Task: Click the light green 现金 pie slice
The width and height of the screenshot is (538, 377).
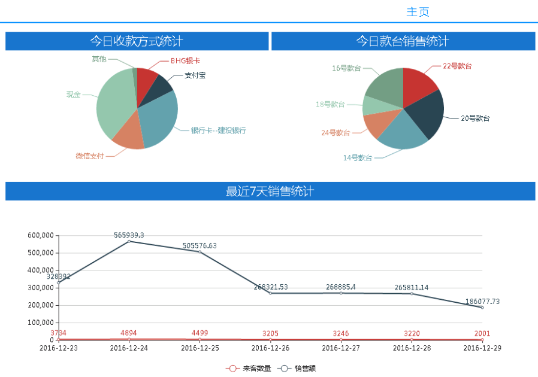Action: pyautogui.click(x=115, y=103)
